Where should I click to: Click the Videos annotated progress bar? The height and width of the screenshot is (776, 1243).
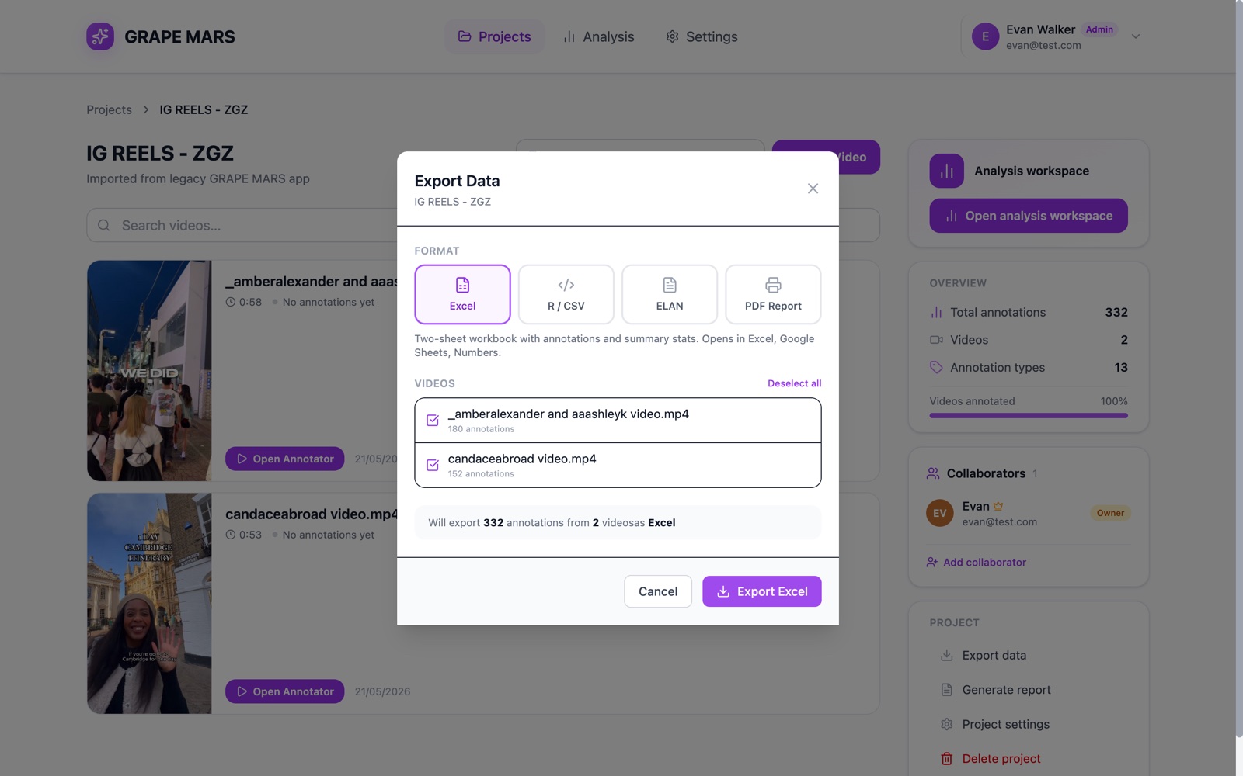point(1029,415)
